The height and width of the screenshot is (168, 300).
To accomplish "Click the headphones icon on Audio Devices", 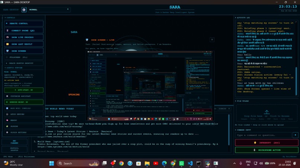I will click(x=7, y=114).
